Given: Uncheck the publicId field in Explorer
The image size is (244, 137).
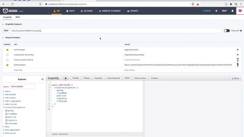Looking at the screenshot, I should pos(6,117).
